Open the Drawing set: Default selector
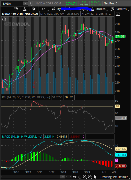This screenshot has height=180, width=131. point(114,177)
